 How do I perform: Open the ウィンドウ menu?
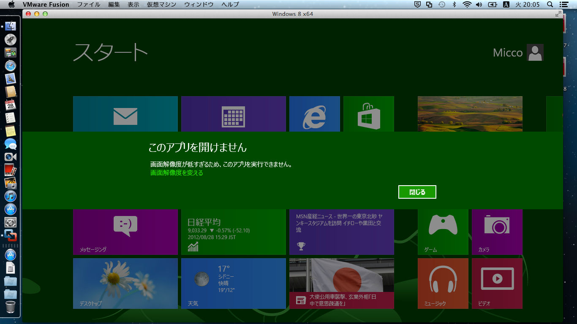[199, 4]
